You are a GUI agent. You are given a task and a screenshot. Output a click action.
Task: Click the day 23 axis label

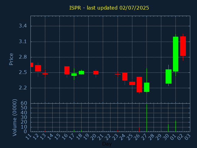click(x=116, y=137)
